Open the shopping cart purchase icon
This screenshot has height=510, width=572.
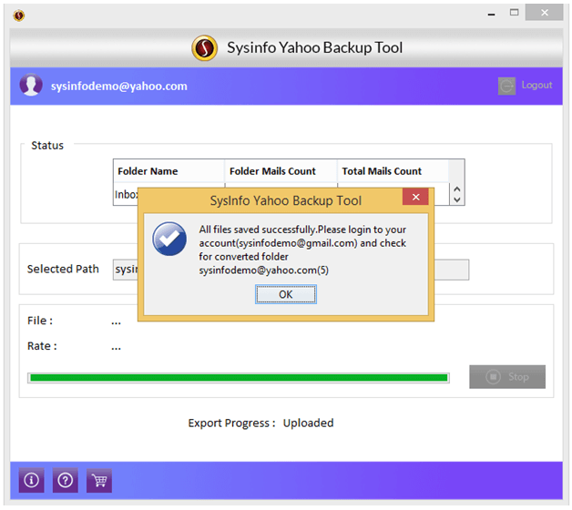99,480
